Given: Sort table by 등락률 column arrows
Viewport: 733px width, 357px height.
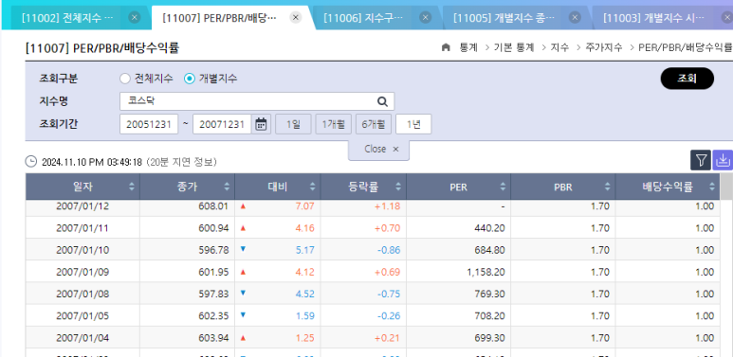Looking at the screenshot, I should click(398, 187).
